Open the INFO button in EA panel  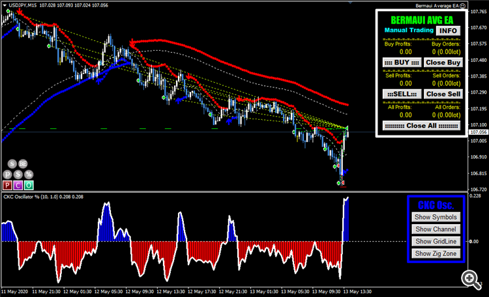pyautogui.click(x=448, y=31)
